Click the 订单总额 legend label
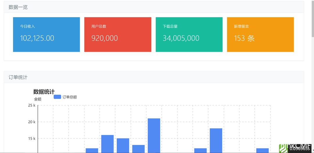314x153 pixels. (70, 97)
